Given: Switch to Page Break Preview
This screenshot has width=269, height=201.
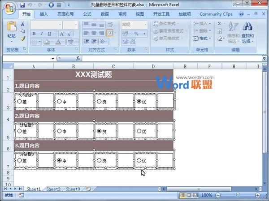Looking at the screenshot, I should coord(195,195).
